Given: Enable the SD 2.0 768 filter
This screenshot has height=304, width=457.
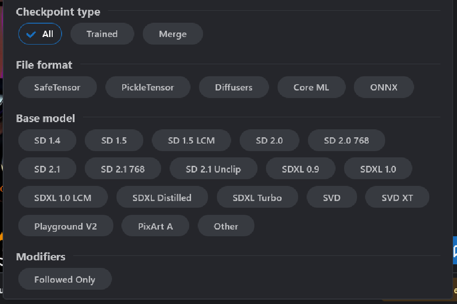Looking at the screenshot, I should pyautogui.click(x=346, y=140).
